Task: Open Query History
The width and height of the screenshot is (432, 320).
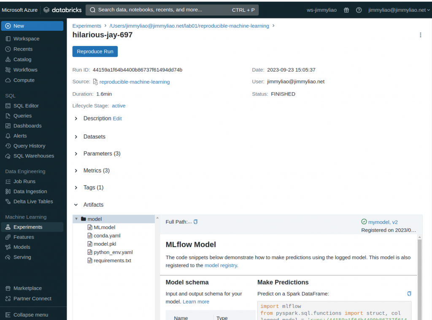Action: 29,146
